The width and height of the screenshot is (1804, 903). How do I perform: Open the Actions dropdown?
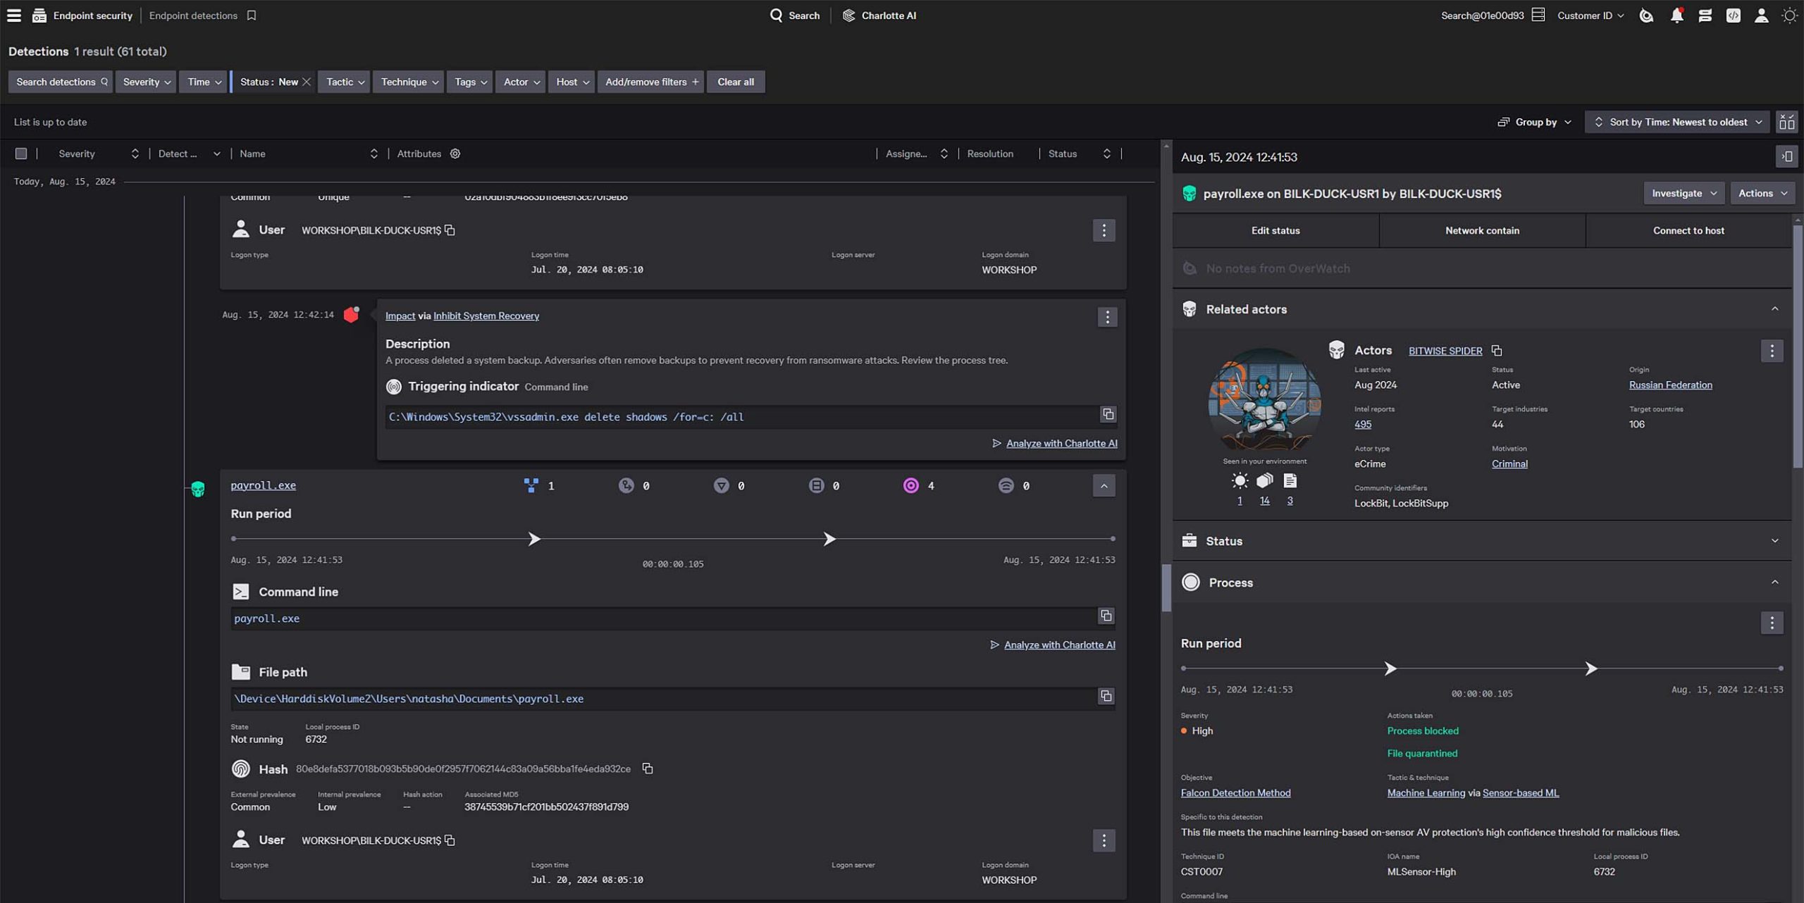pos(1762,193)
